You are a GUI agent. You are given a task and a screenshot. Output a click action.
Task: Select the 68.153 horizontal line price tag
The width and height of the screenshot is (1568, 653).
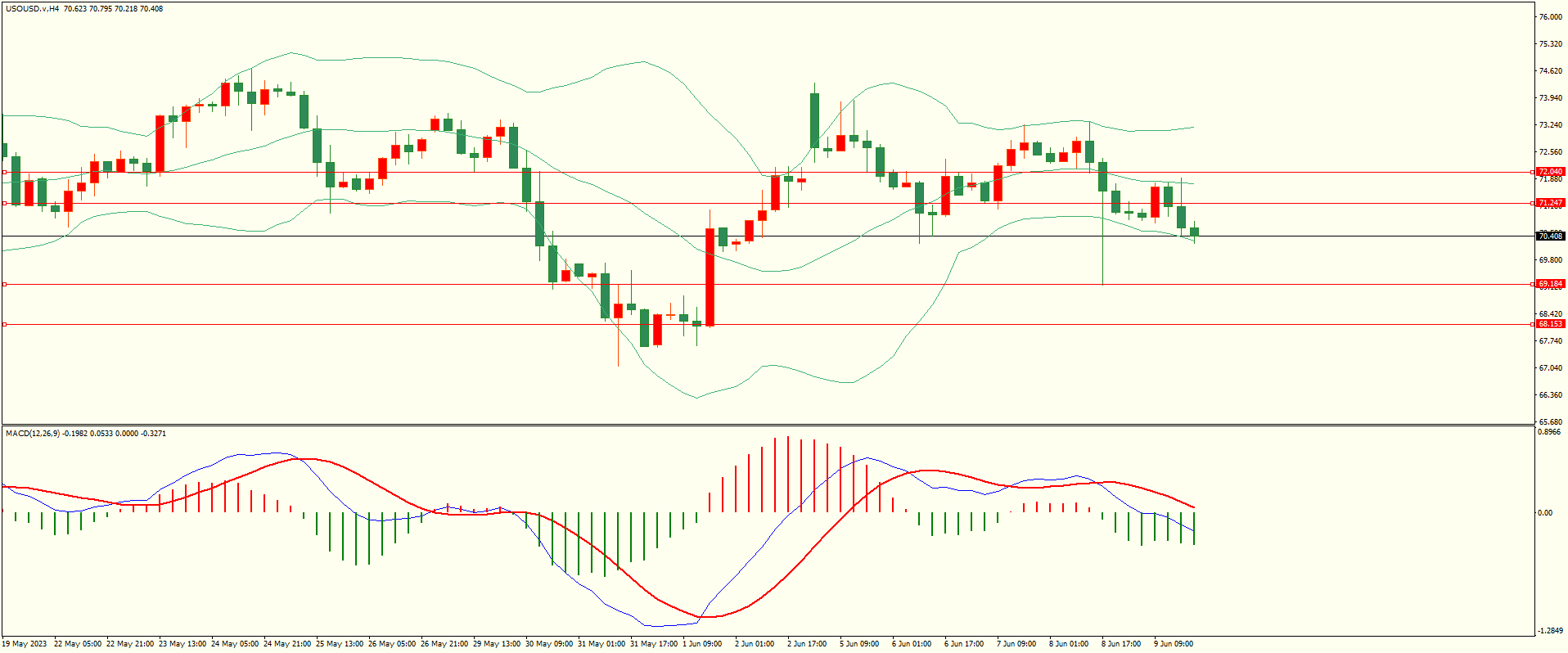click(1550, 324)
